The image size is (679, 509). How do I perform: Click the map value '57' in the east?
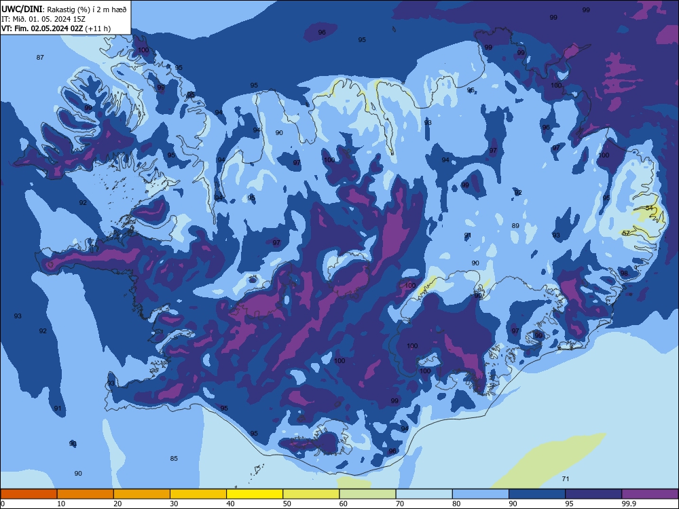(x=626, y=233)
